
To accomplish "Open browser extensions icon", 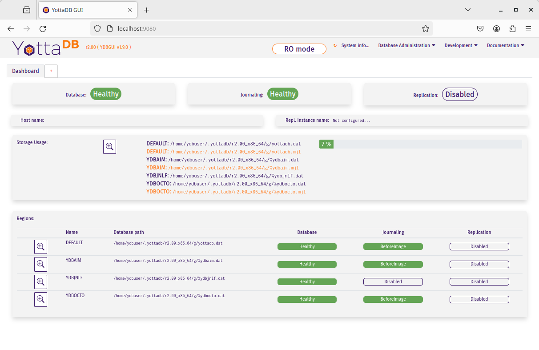I will [x=512, y=28].
